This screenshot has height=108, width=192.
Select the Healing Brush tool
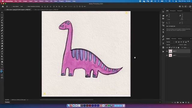coord(2,31)
